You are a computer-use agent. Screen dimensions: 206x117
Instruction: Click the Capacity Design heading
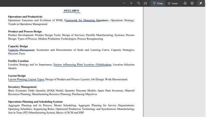(x=18, y=46)
